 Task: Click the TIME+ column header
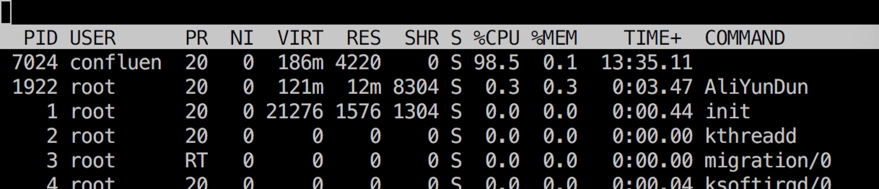click(652, 38)
